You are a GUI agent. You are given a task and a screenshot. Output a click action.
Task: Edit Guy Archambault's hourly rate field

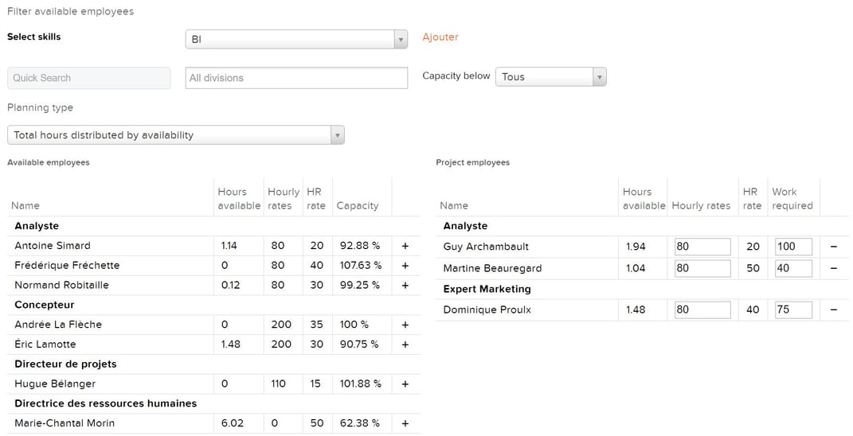[x=702, y=247]
